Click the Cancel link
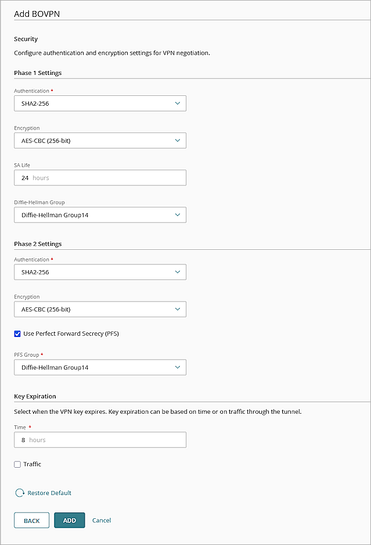 (x=102, y=520)
